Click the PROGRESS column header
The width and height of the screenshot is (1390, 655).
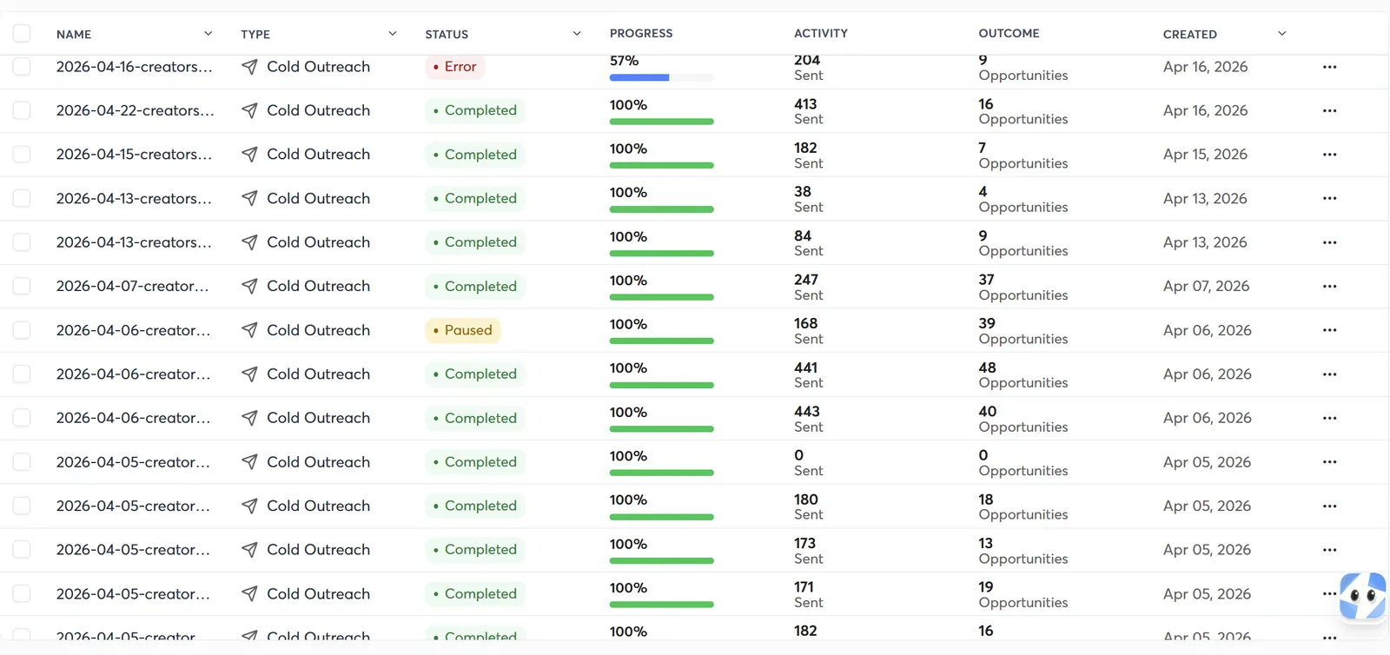641,33
